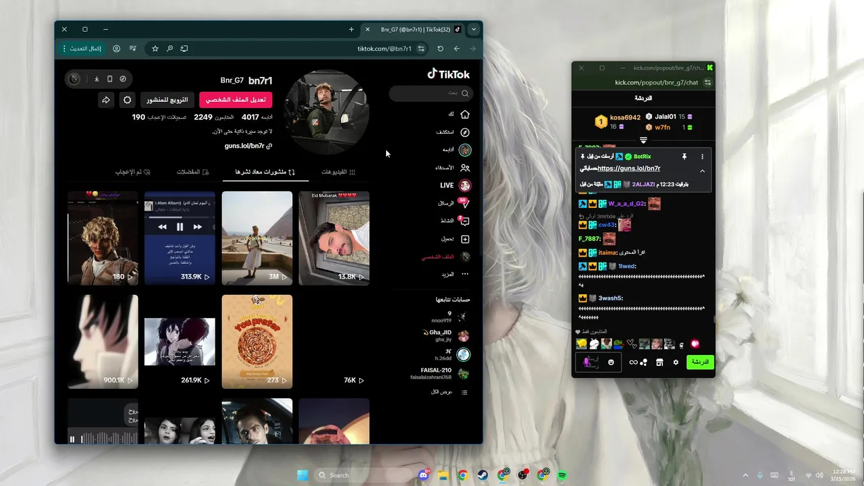Viewport: 864px width, 486px height.
Task: Open the media controls icon in Chrome toolbar
Action: [132, 49]
